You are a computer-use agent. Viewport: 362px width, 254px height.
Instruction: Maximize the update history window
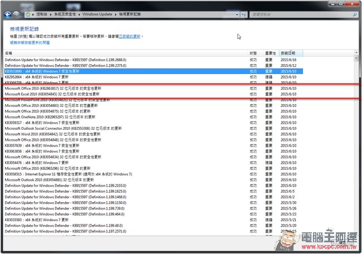click(341, 4)
